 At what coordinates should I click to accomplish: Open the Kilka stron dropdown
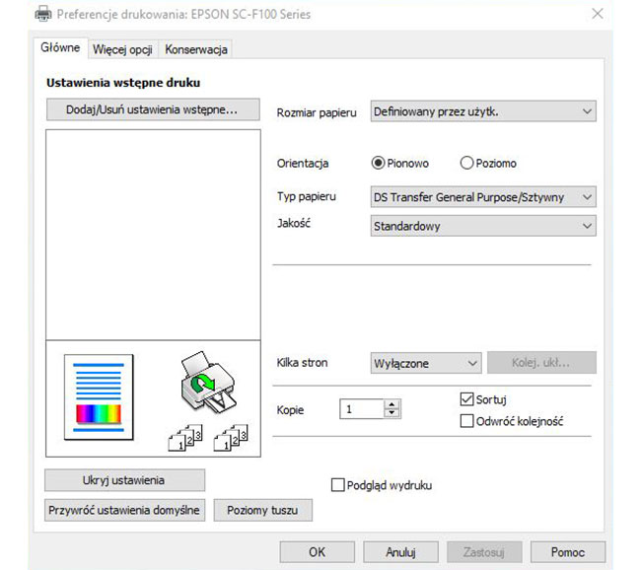426,363
